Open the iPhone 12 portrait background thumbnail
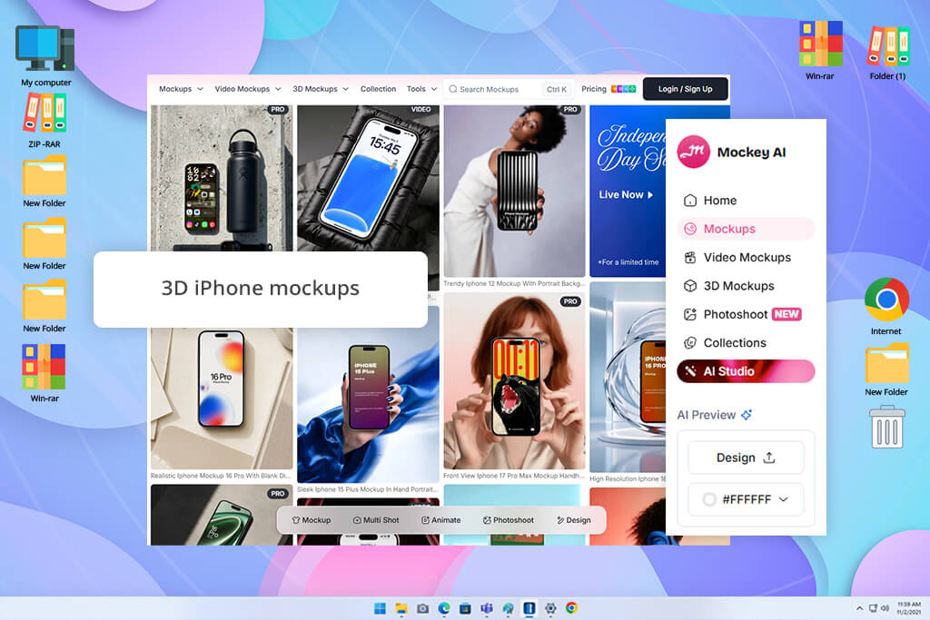 click(x=514, y=191)
